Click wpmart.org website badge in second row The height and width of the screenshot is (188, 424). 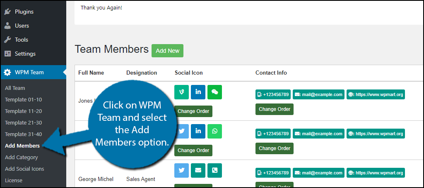point(376,134)
